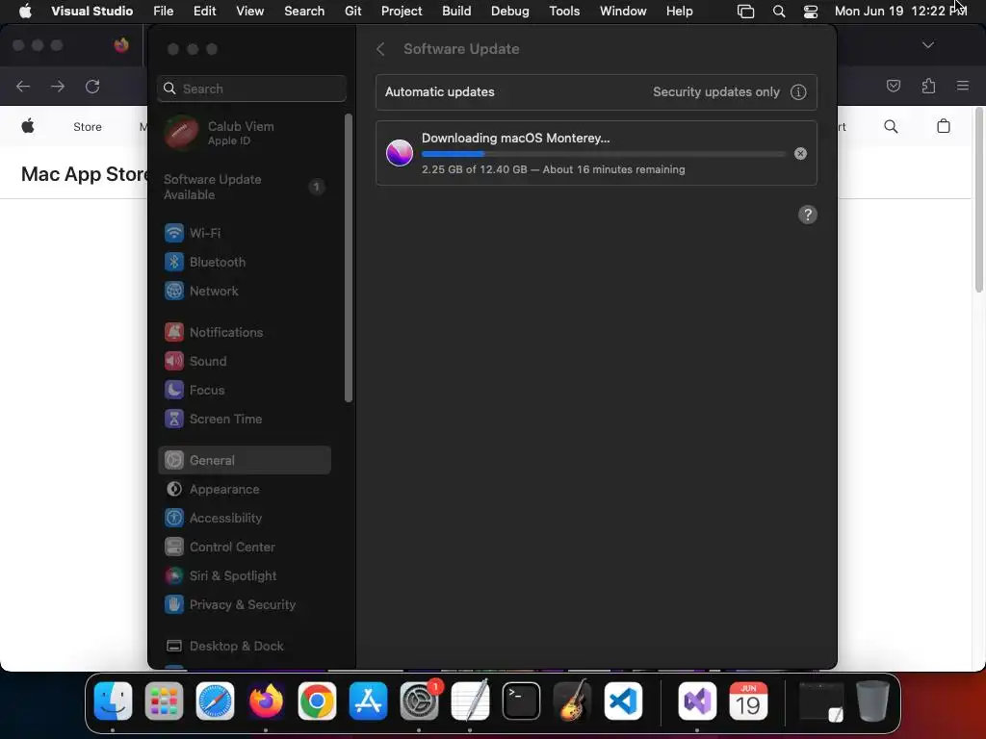Viewport: 986px width, 739px height.
Task: Open Google Chrome from the Dock
Action: pyautogui.click(x=317, y=701)
